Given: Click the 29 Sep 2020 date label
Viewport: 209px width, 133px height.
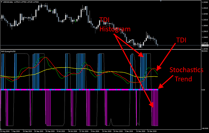Looking at the screenshot, I should click(50, 131).
